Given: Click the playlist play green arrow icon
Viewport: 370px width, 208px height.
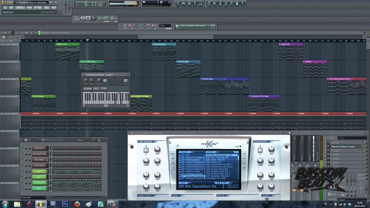Looking at the screenshot, I should point(39,33).
